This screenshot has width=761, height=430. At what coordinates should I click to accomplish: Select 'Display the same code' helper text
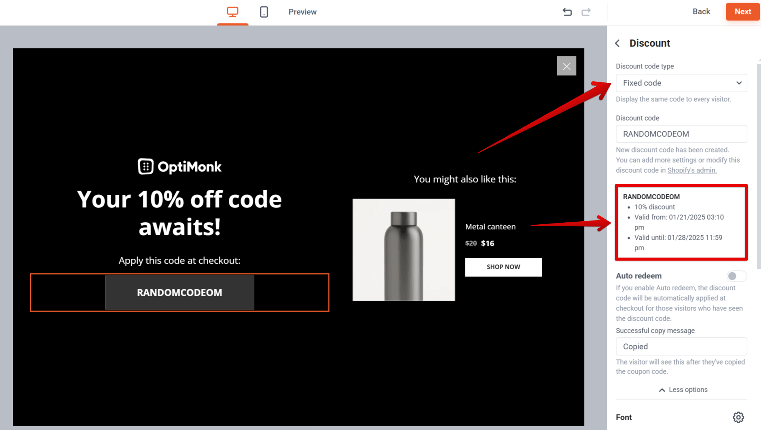point(673,99)
